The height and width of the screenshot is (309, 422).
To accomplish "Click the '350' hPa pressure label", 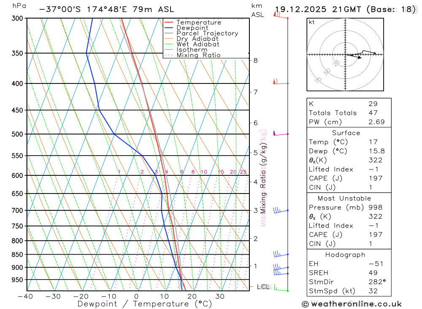I will tap(17, 53).
